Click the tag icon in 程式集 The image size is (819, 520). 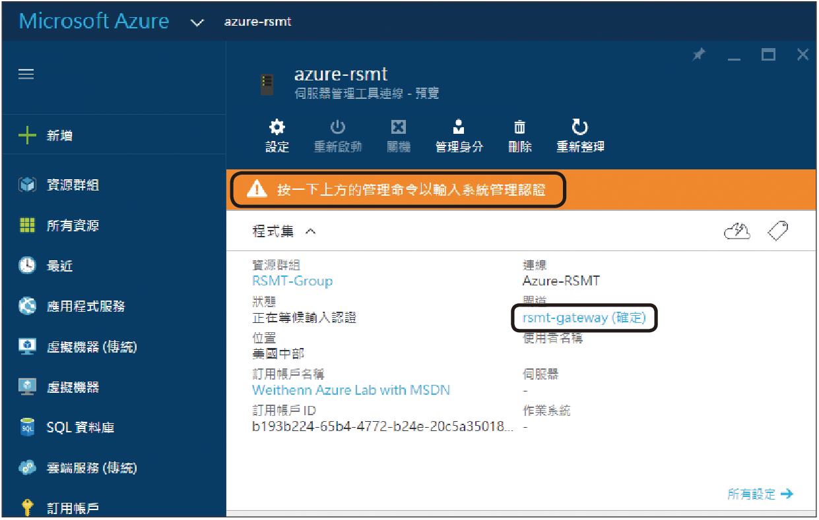tap(779, 231)
